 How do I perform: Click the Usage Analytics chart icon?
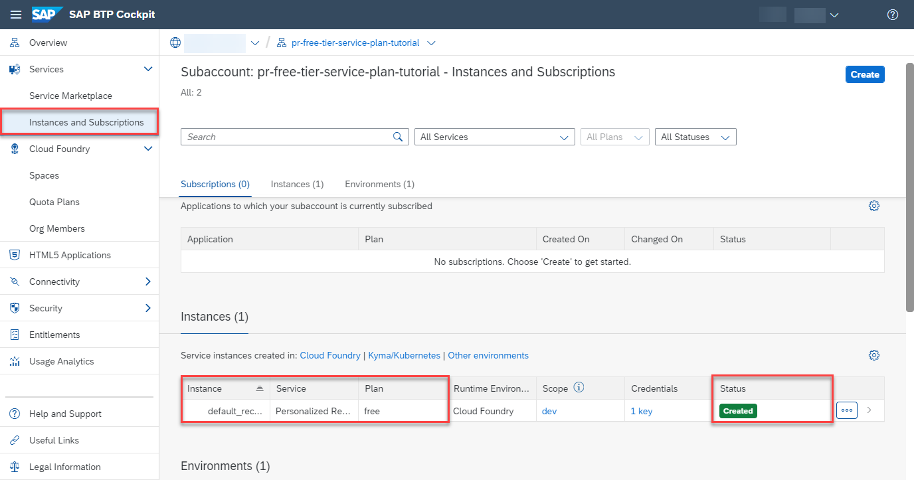[x=15, y=361]
